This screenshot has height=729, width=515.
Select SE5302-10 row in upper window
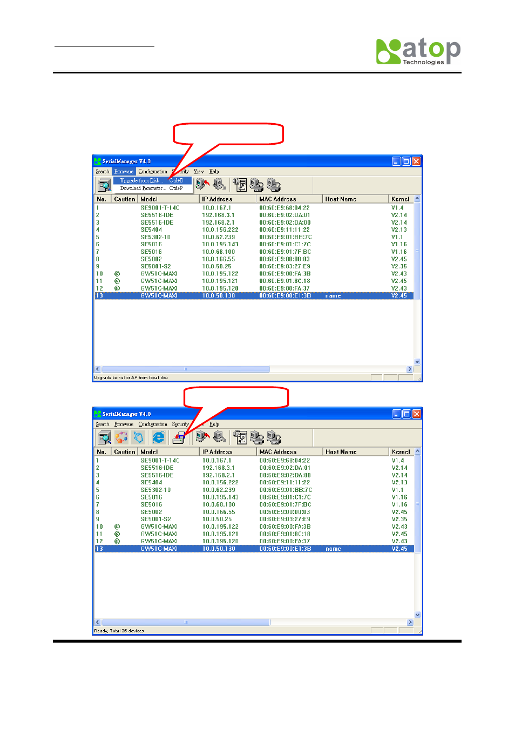254,237
